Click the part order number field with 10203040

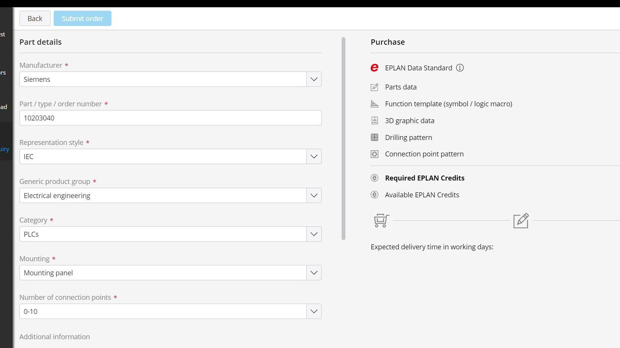pyautogui.click(x=170, y=118)
